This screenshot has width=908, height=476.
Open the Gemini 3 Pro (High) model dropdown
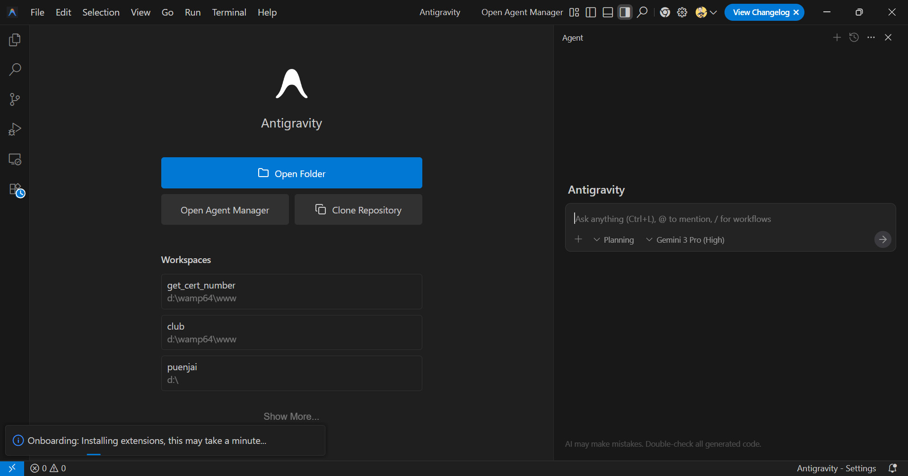pyautogui.click(x=685, y=240)
